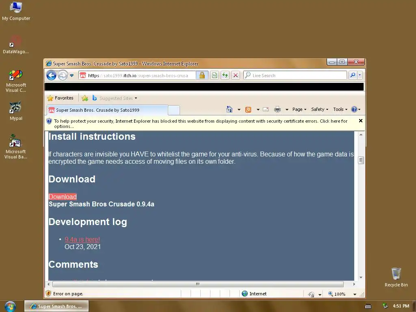Open the Safety menu
Screen dimensions: 416x312
click(319, 109)
